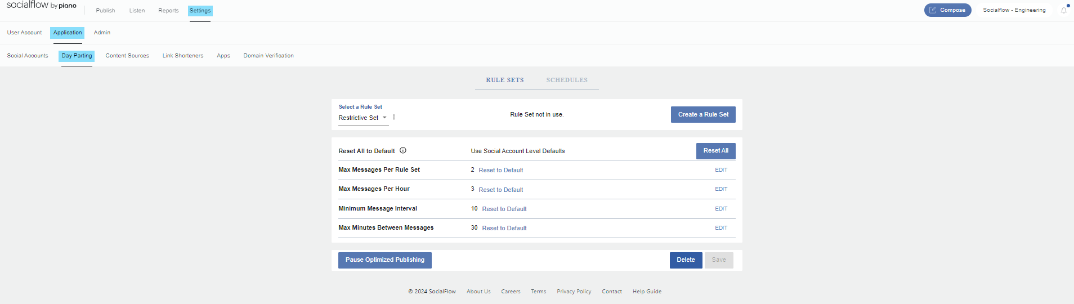Screen dimensions: 1074x304
Task: Select the Day Parting tab
Action: tap(77, 56)
